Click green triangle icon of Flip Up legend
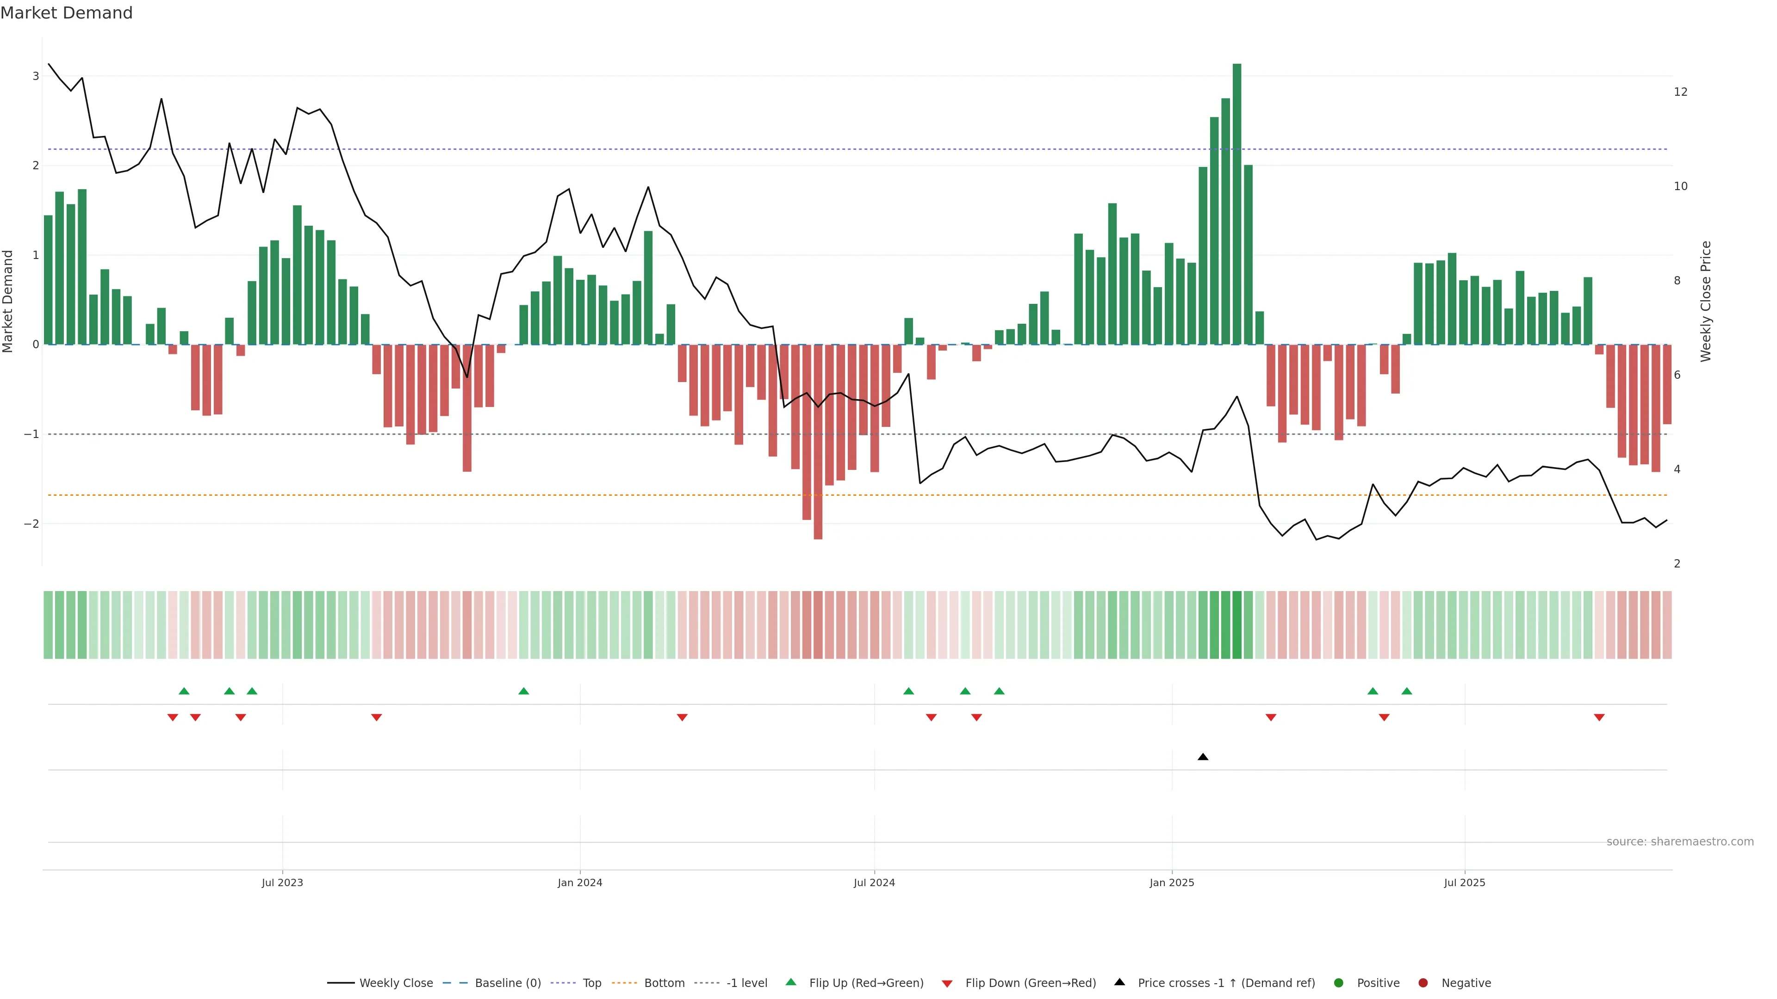The height and width of the screenshot is (999, 1777). tap(790, 982)
